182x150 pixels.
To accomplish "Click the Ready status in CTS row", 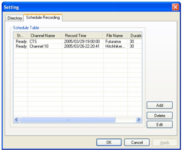I will point(21,41).
